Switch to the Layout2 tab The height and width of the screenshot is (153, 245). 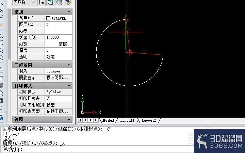[149, 120]
